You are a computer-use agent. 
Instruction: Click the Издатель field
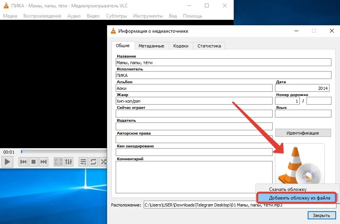[194, 126]
